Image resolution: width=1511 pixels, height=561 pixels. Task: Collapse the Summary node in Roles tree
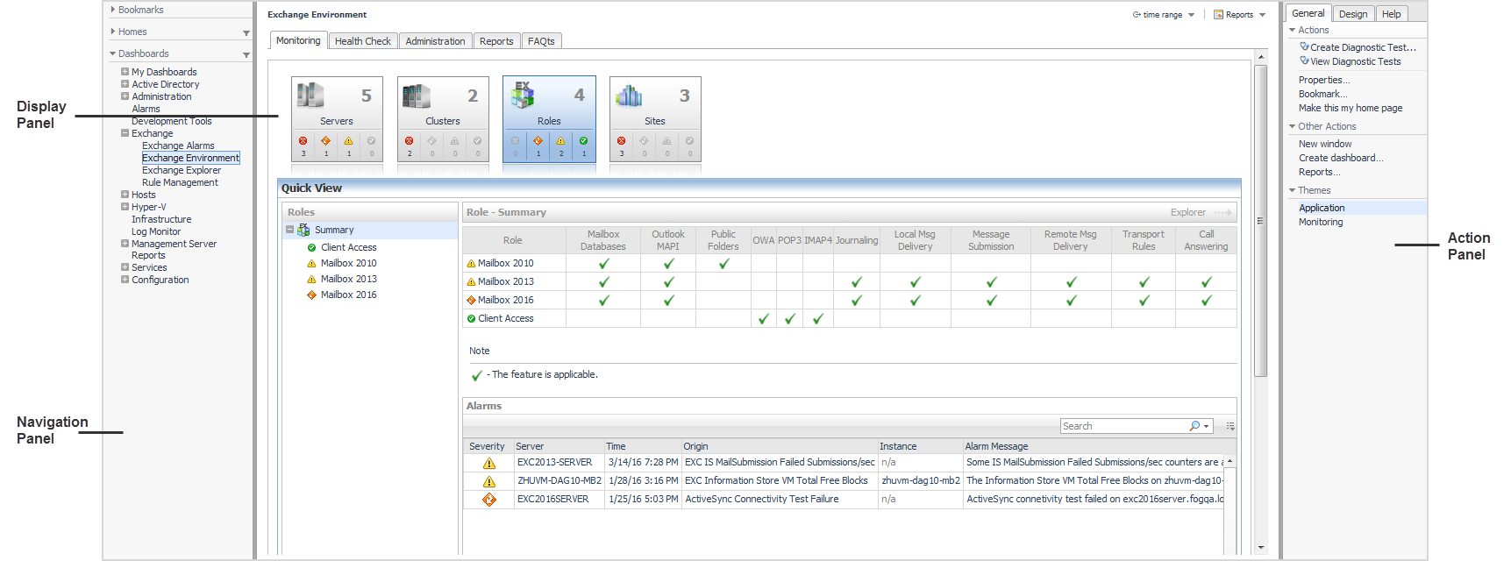pos(289,231)
